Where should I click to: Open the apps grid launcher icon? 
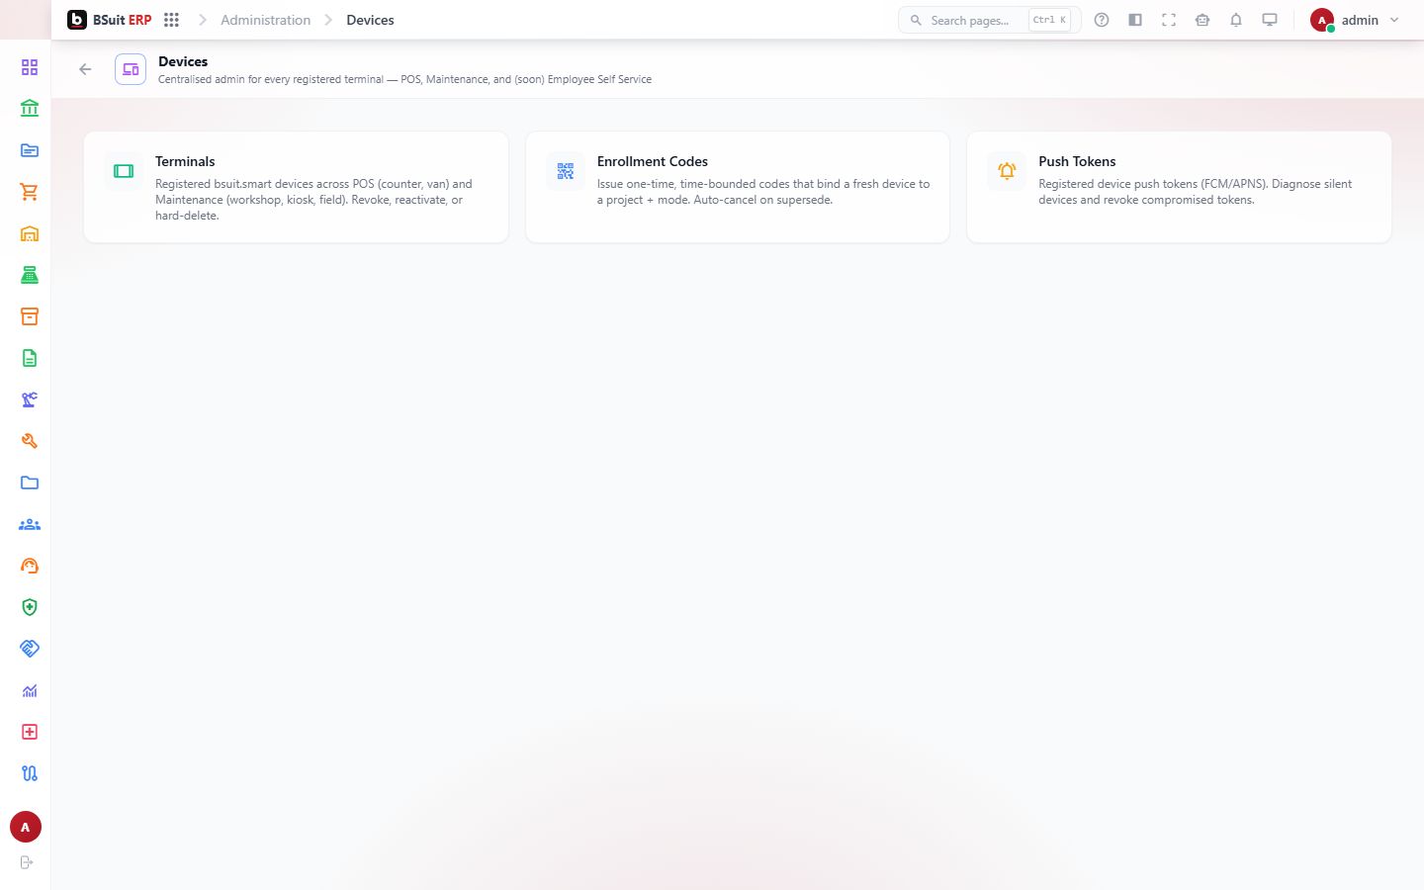point(171,20)
